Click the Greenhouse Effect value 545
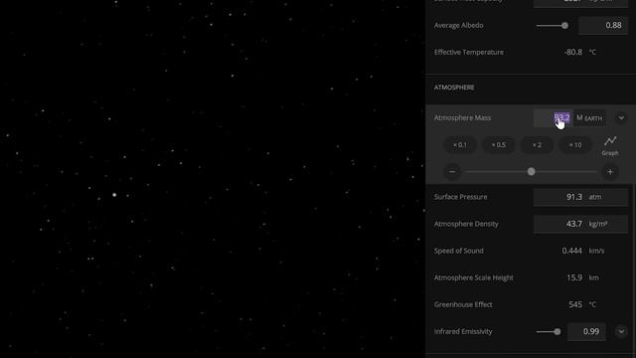 pyautogui.click(x=575, y=304)
